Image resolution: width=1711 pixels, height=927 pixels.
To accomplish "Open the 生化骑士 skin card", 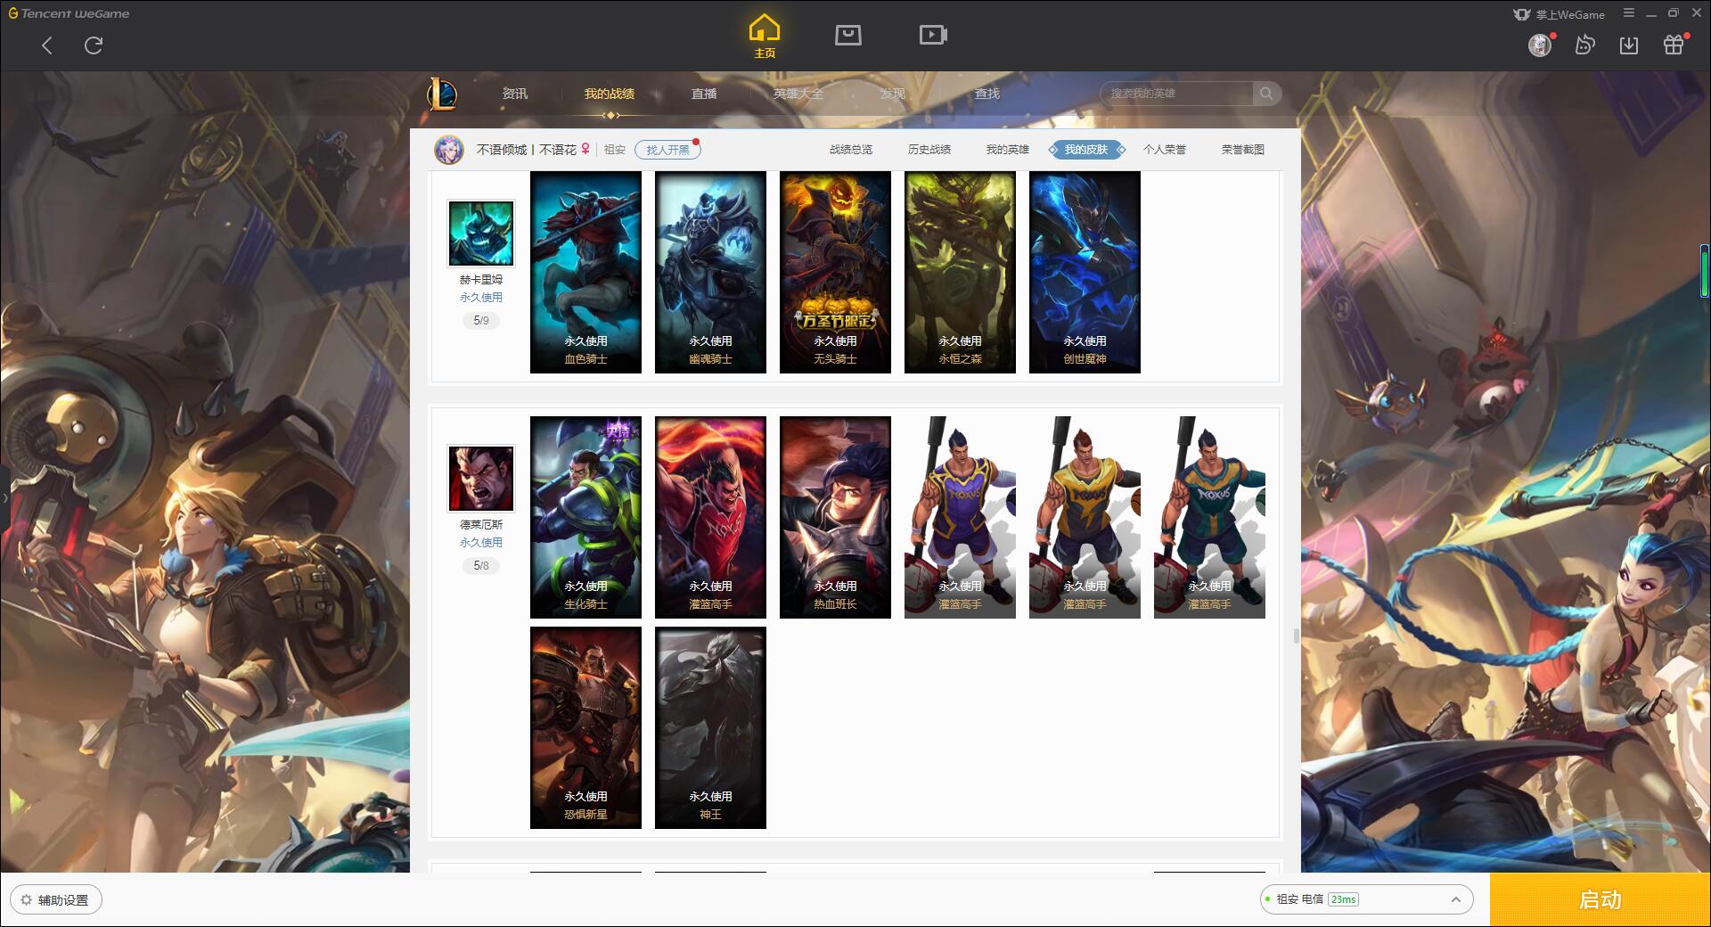I will 585,517.
